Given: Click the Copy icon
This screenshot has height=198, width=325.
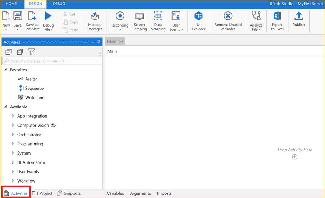Looking at the screenshot, I should (65, 22).
